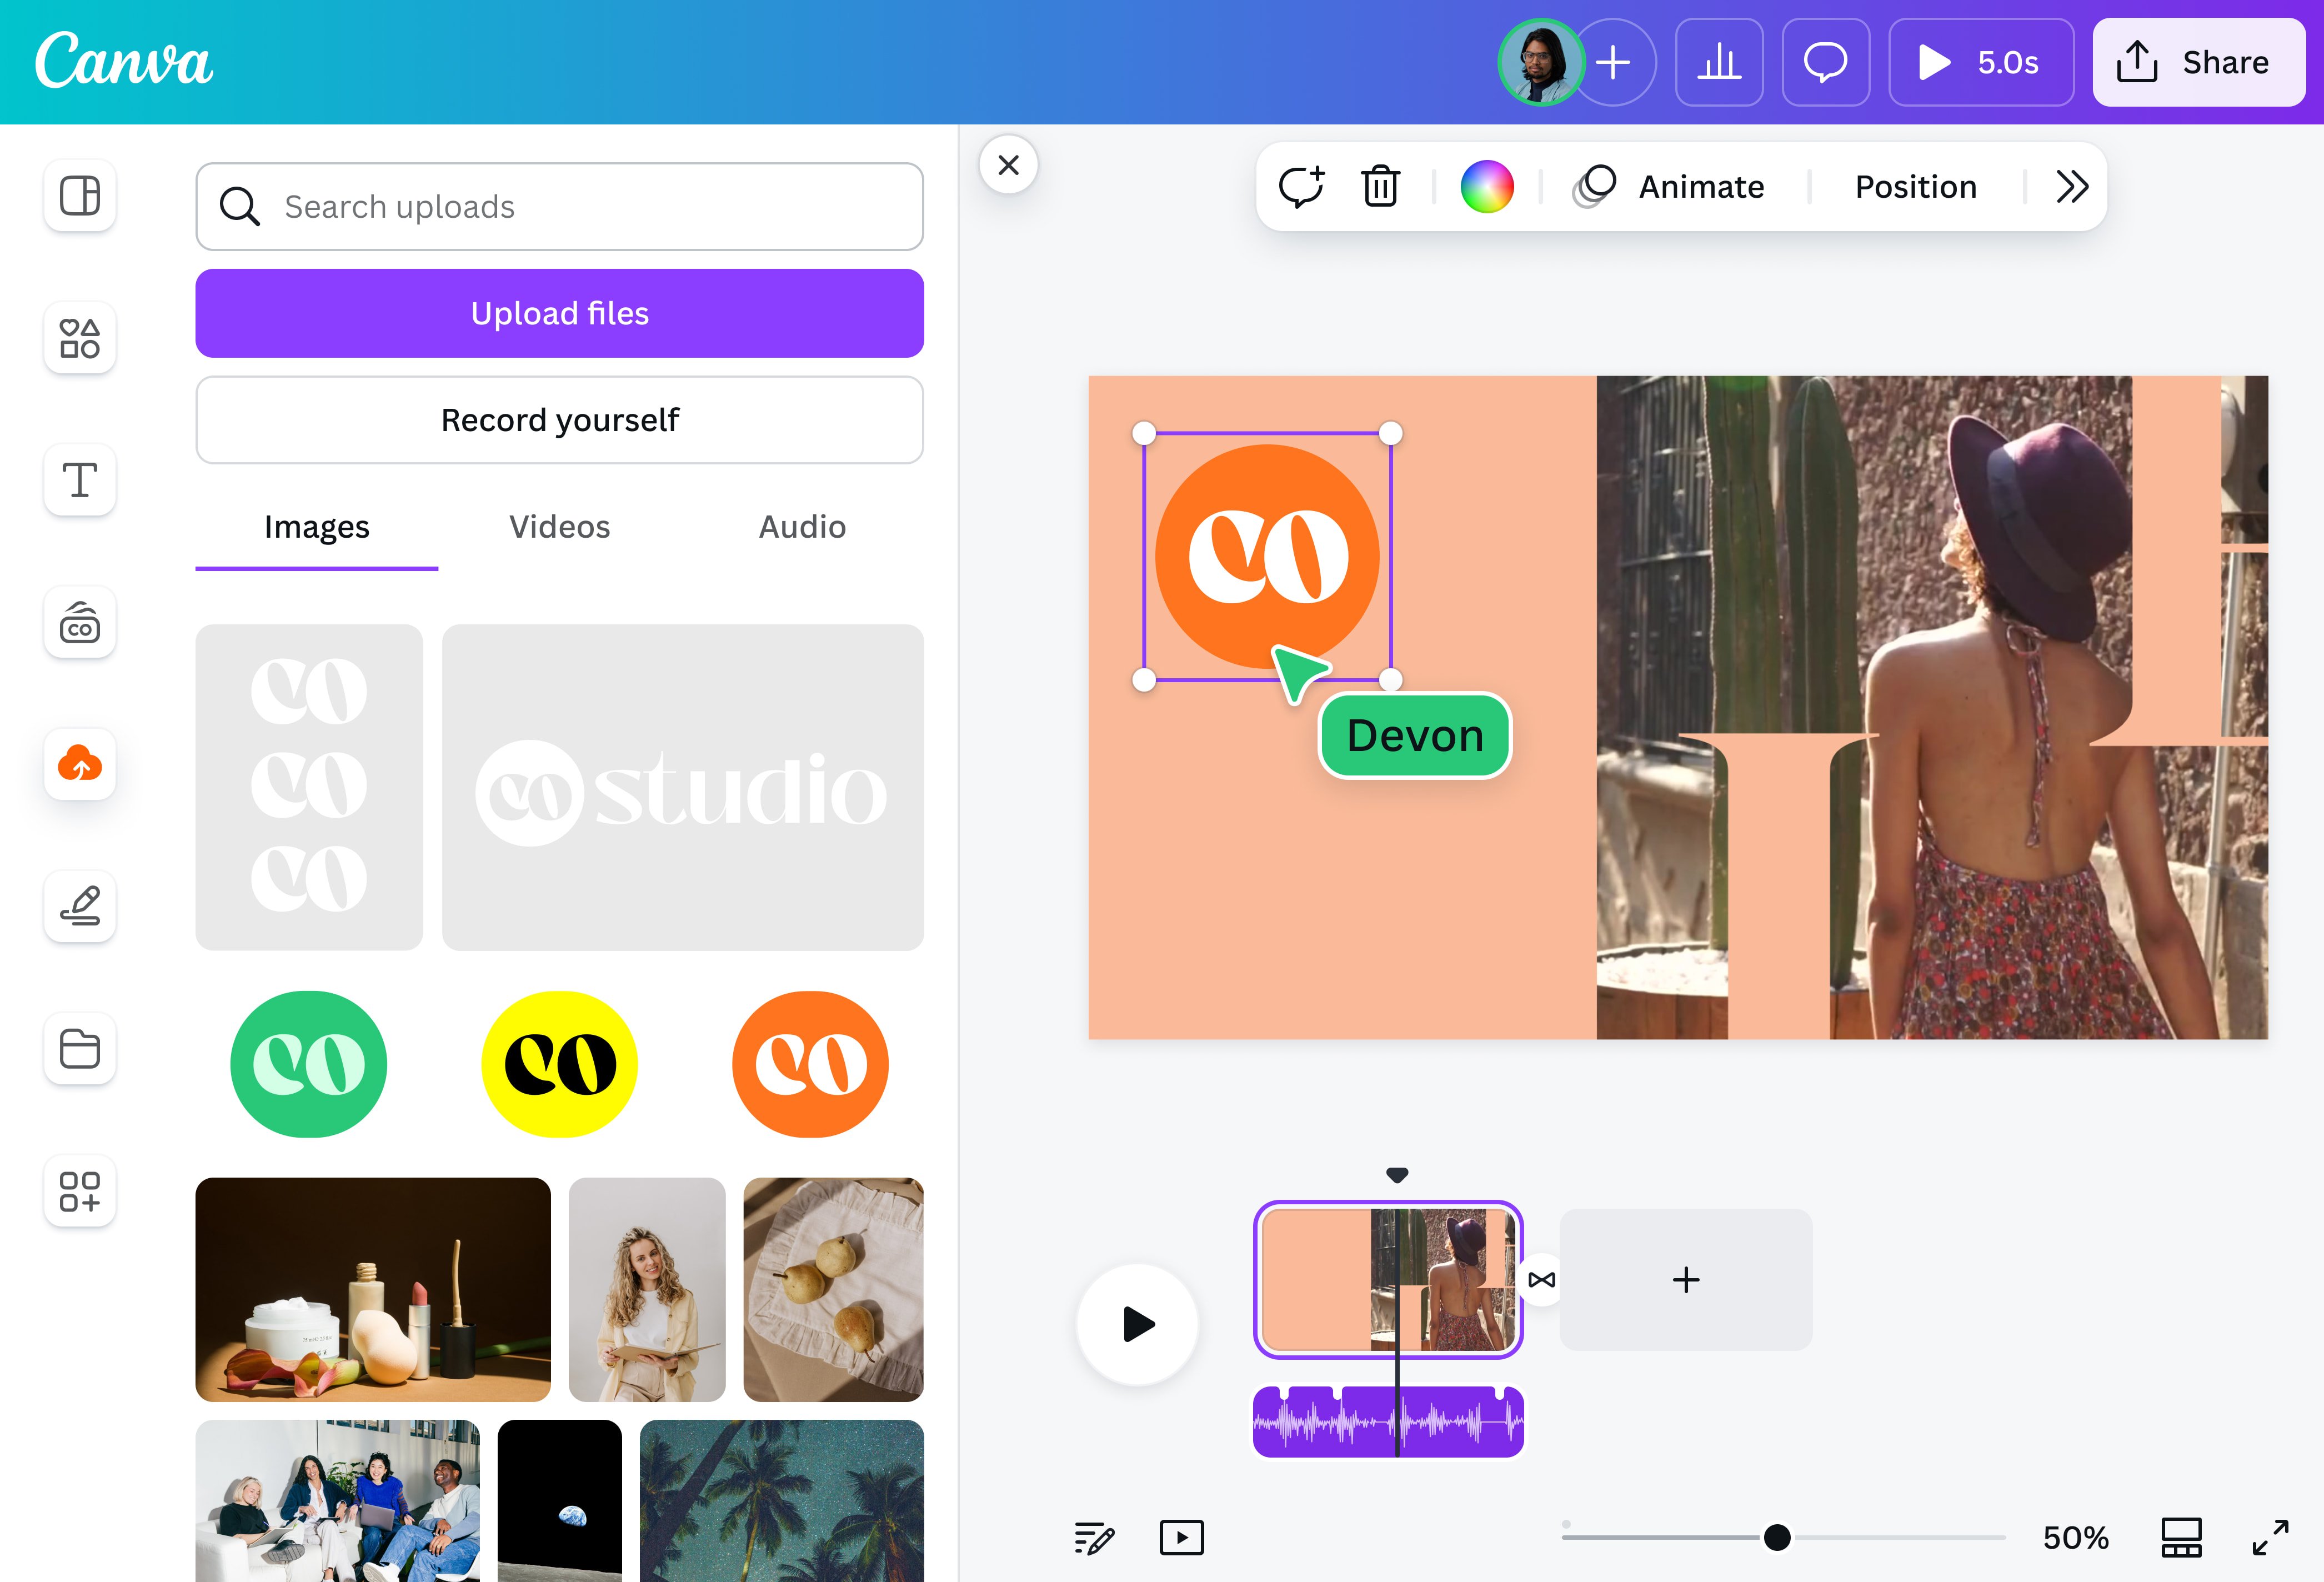Open the Apps panel in the sidebar
Image resolution: width=2324 pixels, height=1582 pixels.
[79, 1191]
